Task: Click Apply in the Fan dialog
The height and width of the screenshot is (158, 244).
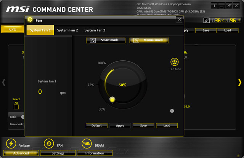Action: tap(120, 126)
